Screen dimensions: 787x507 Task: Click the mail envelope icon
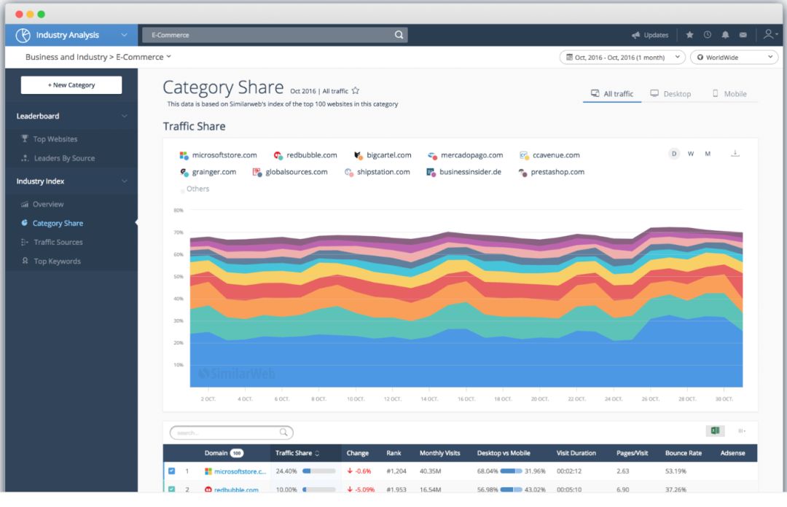pos(743,35)
